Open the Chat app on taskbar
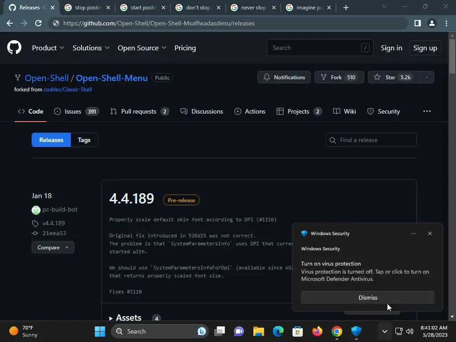This screenshot has width=456, height=342. (239, 331)
